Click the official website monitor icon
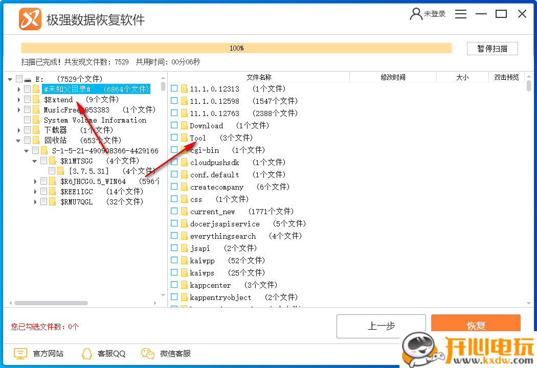The image size is (537, 368). click(20, 353)
